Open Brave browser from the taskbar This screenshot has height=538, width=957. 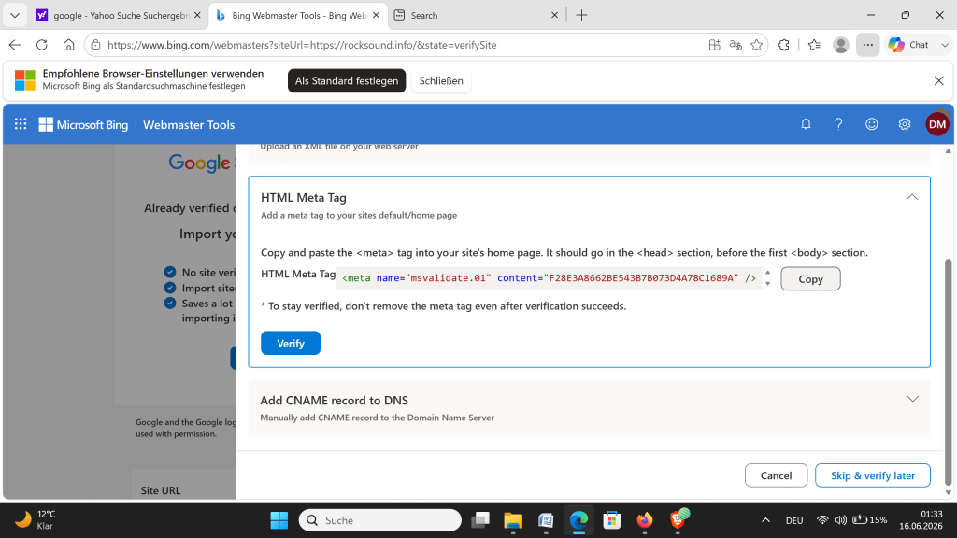pyautogui.click(x=678, y=519)
